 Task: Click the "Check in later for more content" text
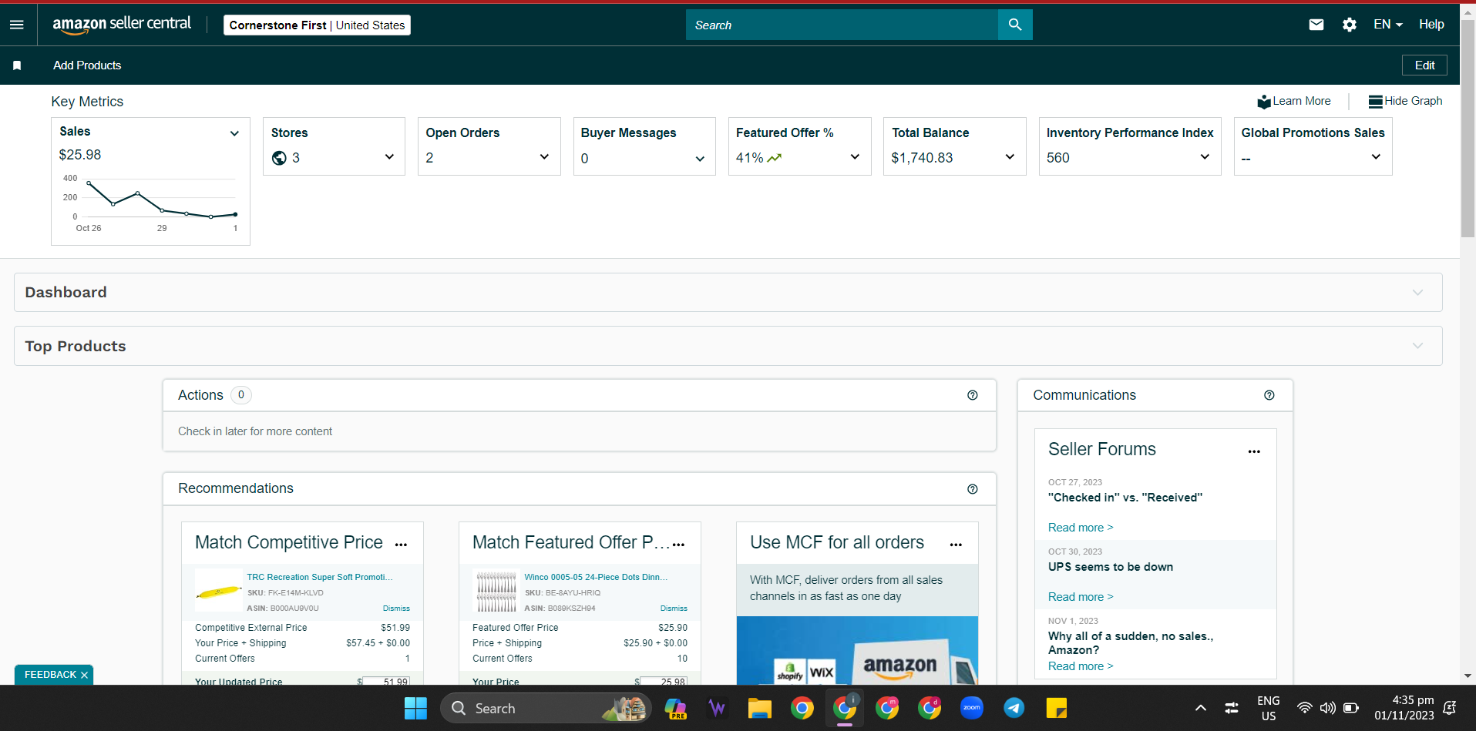(255, 431)
